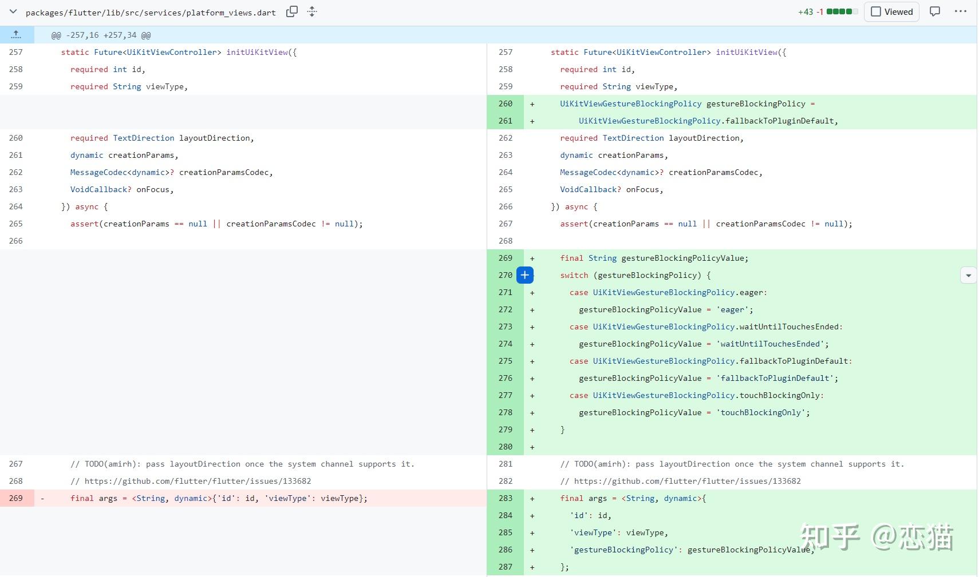The image size is (979, 577).
Task: Click left-side TODO(amirh) comment line 267
Action: tap(242, 464)
